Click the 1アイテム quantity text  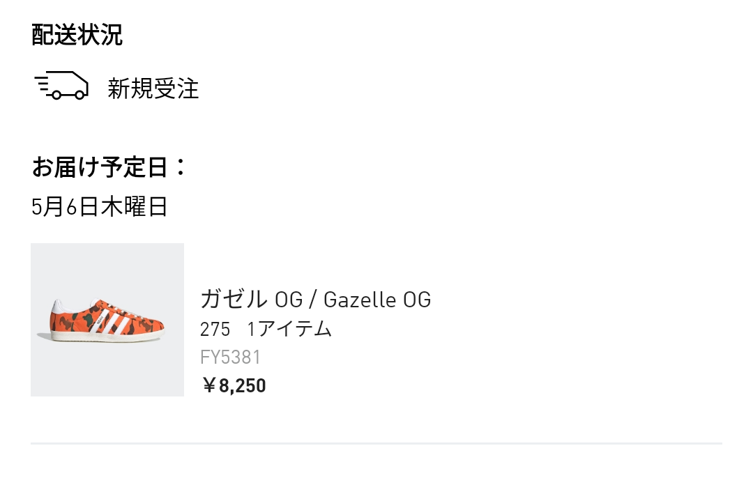(290, 329)
